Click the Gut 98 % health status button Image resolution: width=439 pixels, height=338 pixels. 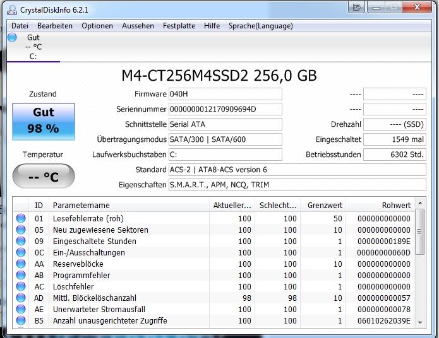click(44, 122)
